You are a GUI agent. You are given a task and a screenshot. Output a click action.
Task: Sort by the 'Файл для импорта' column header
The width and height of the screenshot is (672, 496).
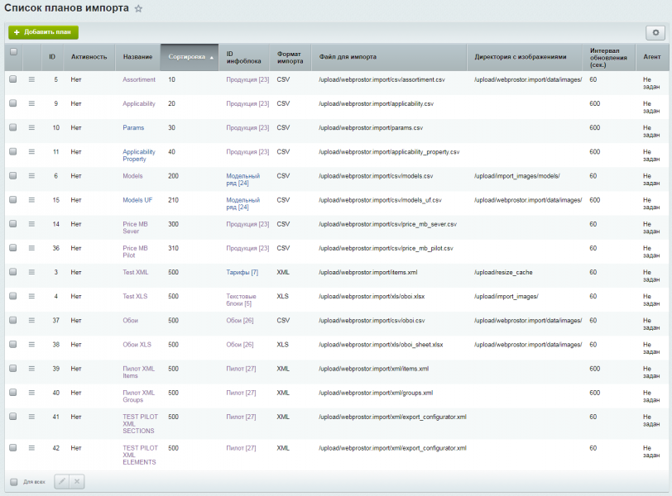click(x=348, y=57)
